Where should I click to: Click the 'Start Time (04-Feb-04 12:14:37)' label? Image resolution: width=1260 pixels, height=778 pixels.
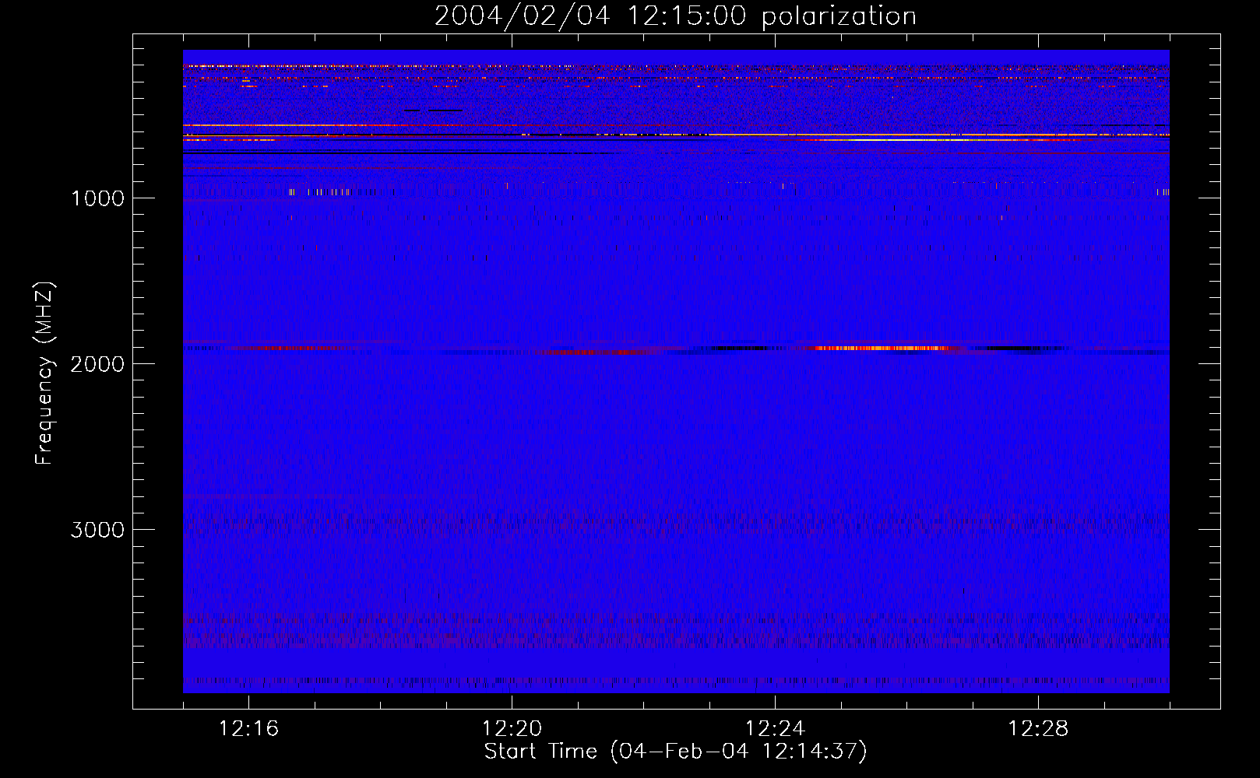coord(675,752)
